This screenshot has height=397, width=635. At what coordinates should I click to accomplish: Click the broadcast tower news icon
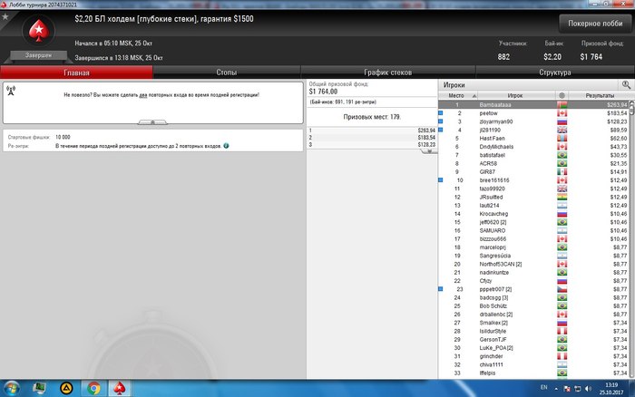[x=11, y=91]
